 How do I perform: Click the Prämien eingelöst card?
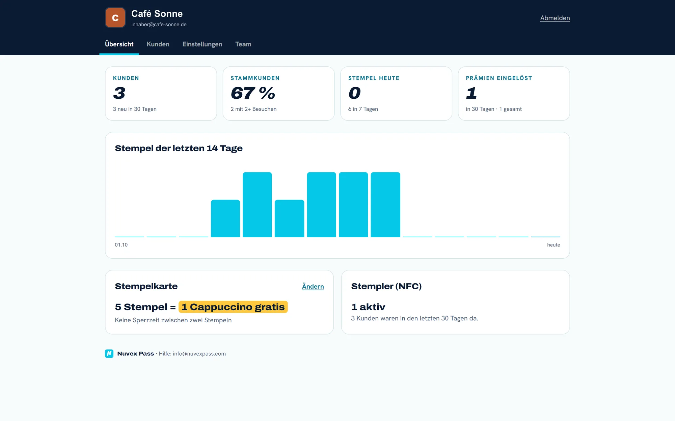pyautogui.click(x=514, y=94)
